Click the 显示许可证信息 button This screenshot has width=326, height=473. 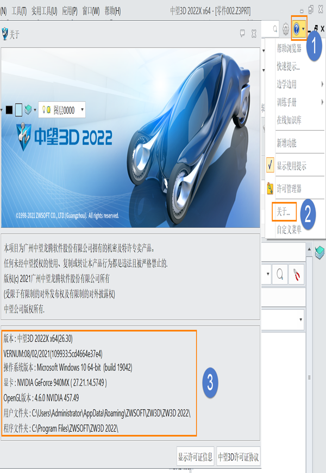click(196, 457)
